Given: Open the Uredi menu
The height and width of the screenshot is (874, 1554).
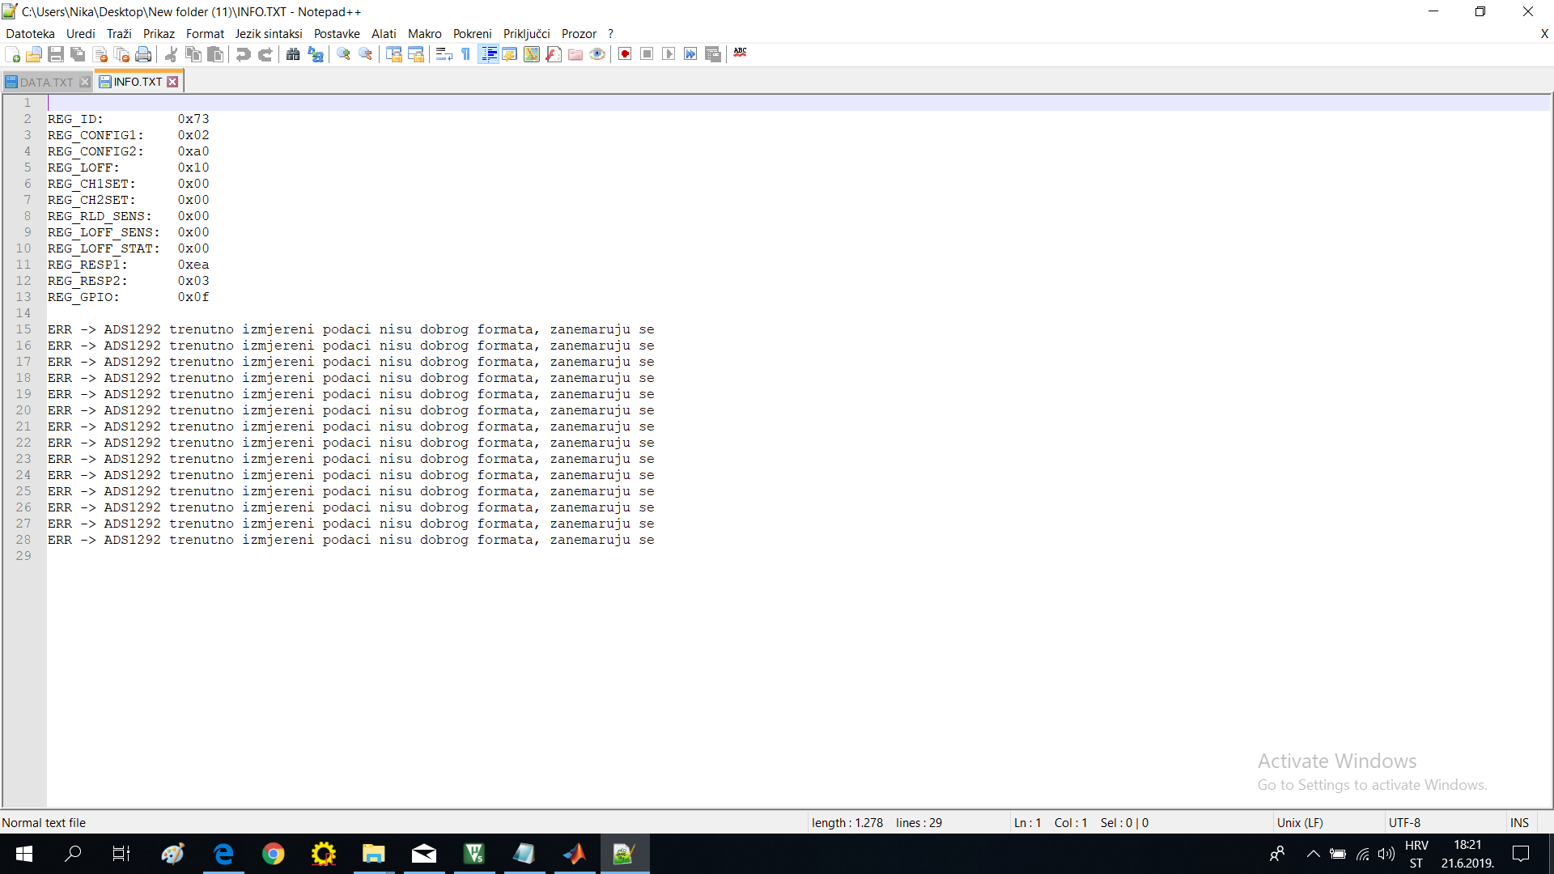Looking at the screenshot, I should coord(81,34).
